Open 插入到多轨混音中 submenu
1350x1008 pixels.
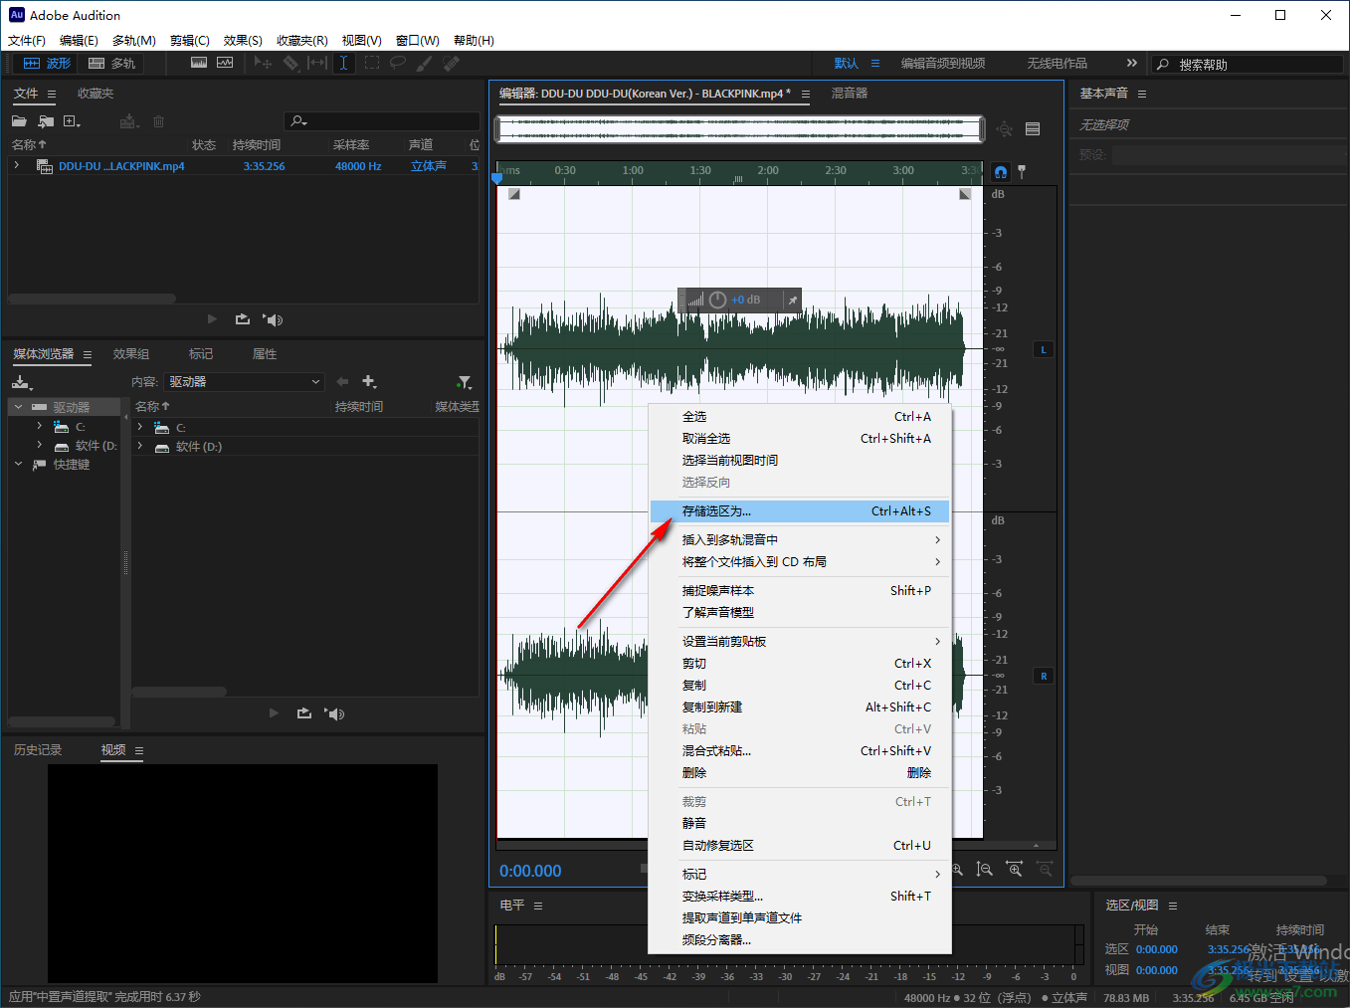tap(799, 540)
